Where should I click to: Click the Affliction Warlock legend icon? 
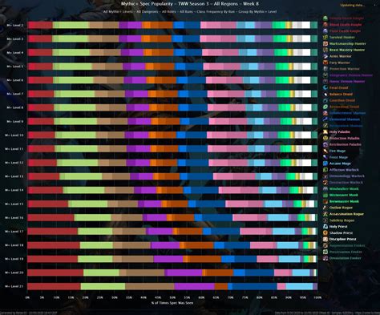(325, 170)
